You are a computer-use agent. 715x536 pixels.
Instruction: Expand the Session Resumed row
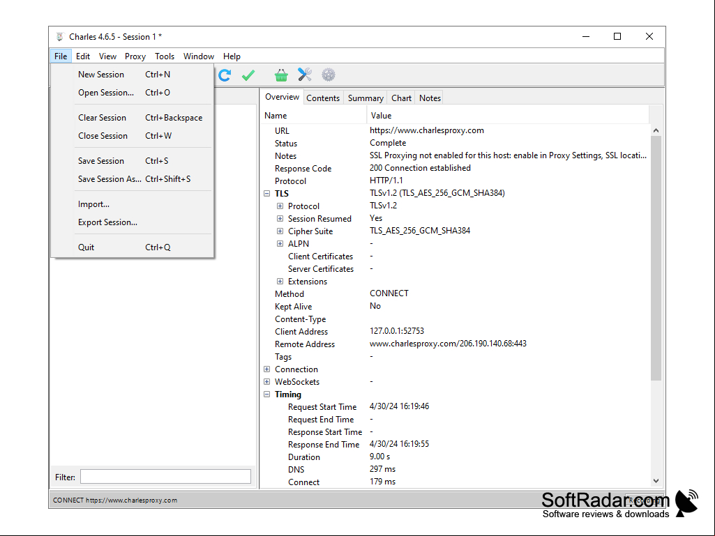(x=280, y=219)
